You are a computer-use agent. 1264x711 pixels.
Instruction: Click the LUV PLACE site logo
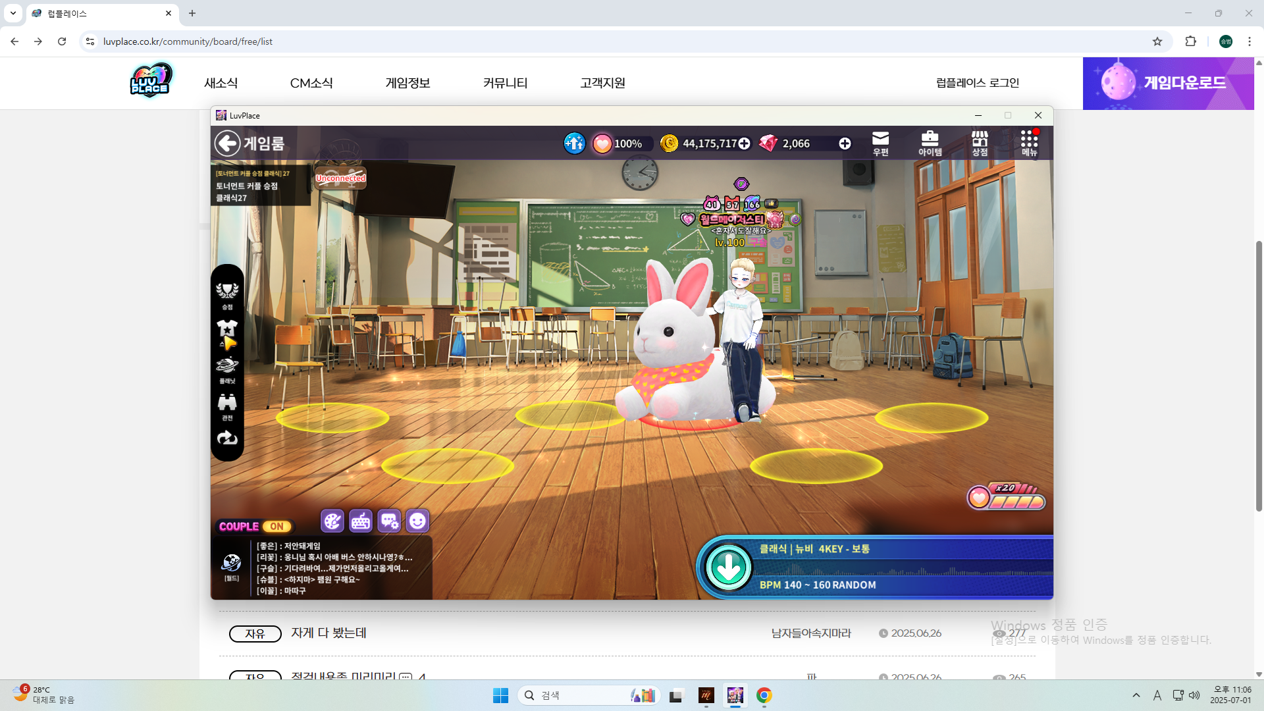[151, 80]
